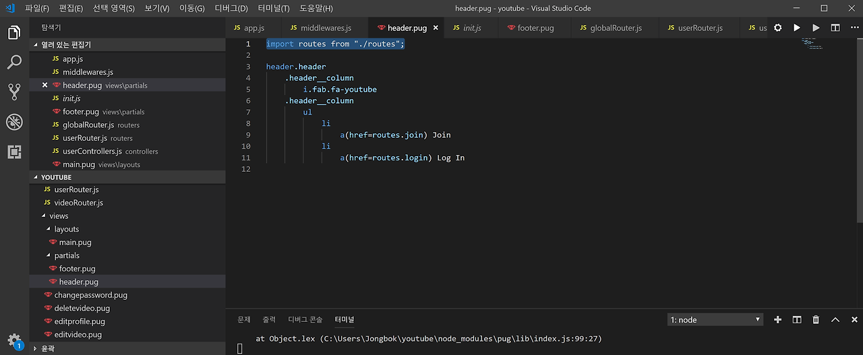Switch to the globalRouter.js editor tab
The height and width of the screenshot is (355, 863).
pos(616,28)
